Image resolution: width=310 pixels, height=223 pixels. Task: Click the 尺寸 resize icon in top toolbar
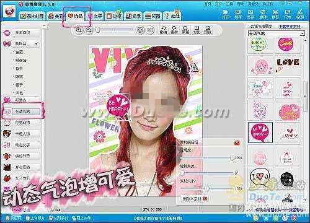[288, 14]
